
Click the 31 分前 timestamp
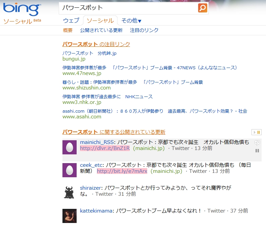pos(127,194)
